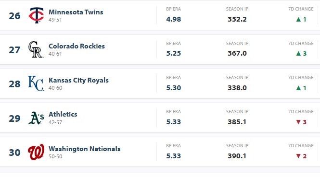320x177 pixels.
Task: Open the Colorado Rockies team link
Action: tap(77, 46)
